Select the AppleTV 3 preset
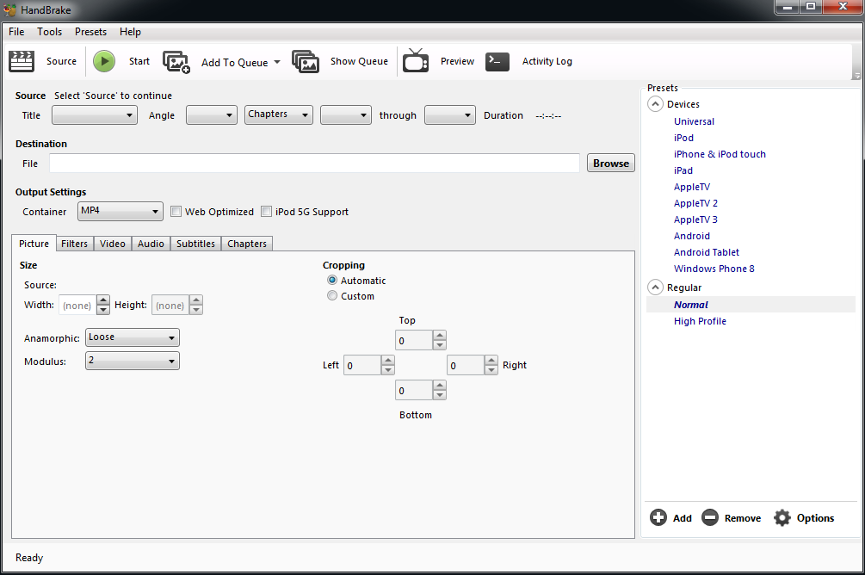 pos(695,219)
